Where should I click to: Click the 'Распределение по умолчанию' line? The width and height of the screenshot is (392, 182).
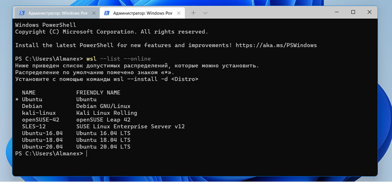(x=95, y=73)
